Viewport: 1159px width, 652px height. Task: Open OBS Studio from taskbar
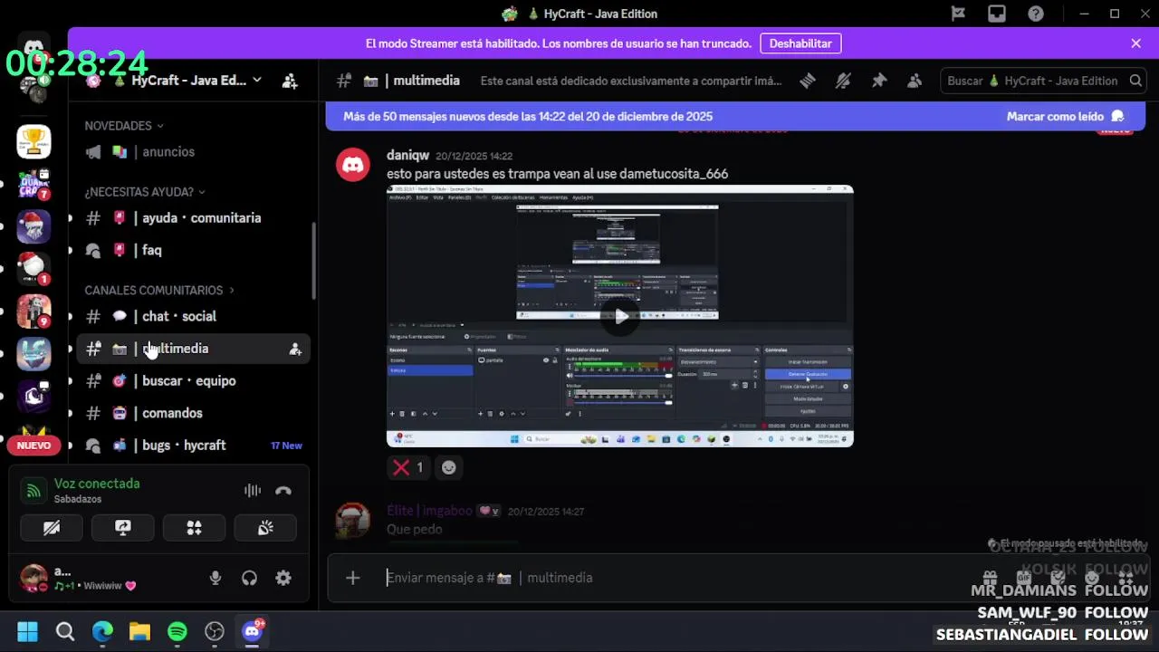click(x=215, y=631)
